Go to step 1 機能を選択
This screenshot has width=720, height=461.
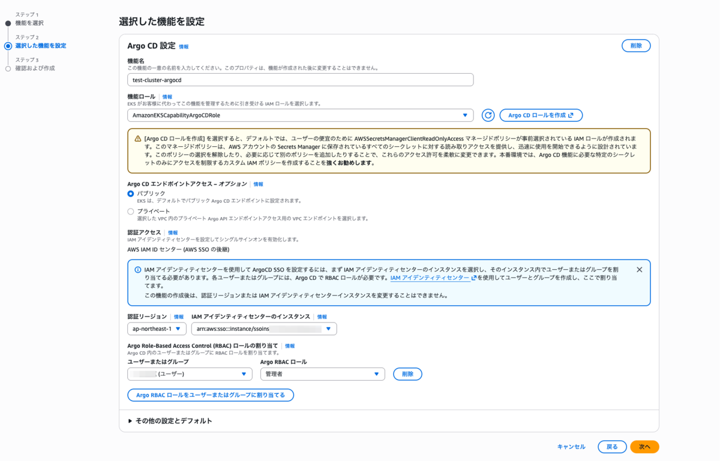(29, 23)
